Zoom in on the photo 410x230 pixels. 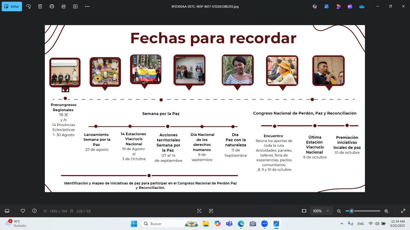click(x=386, y=211)
